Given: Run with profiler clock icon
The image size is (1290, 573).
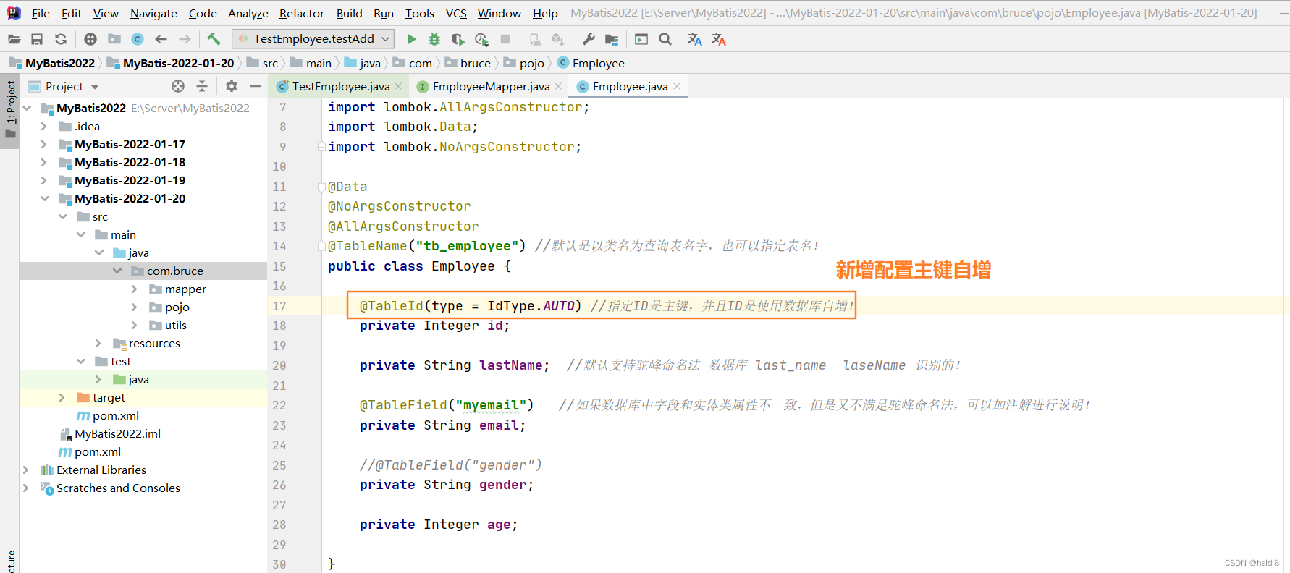Looking at the screenshot, I should [481, 39].
